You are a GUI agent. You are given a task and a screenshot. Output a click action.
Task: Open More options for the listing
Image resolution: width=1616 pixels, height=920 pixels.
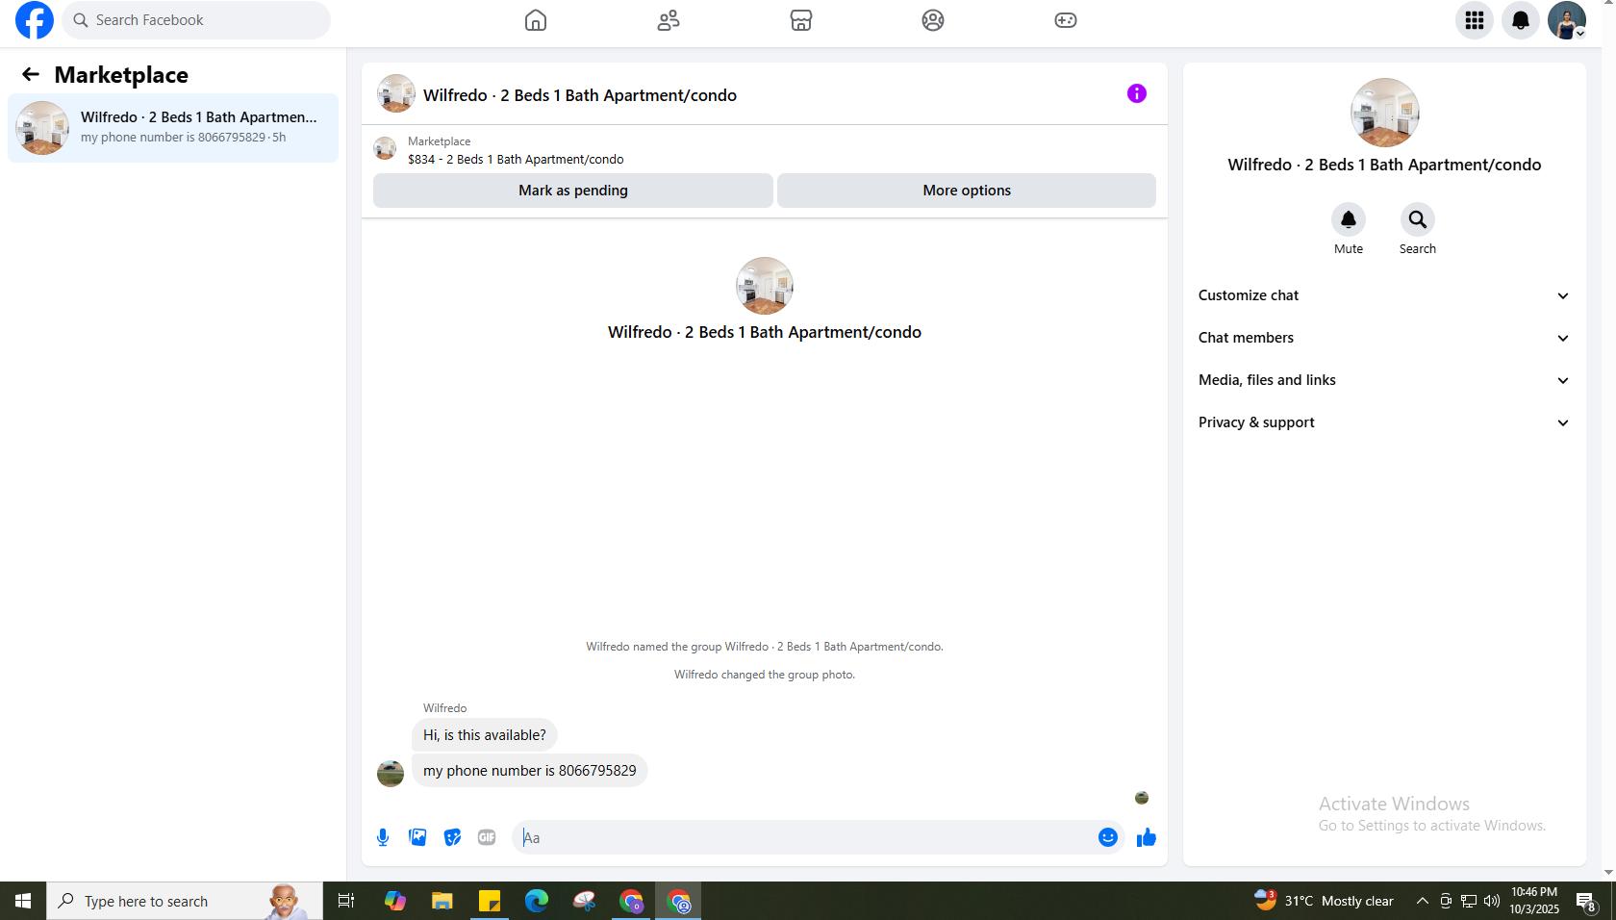967,191
